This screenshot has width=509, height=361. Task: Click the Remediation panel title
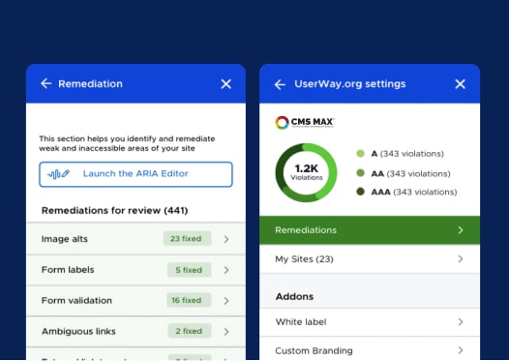[x=90, y=84]
